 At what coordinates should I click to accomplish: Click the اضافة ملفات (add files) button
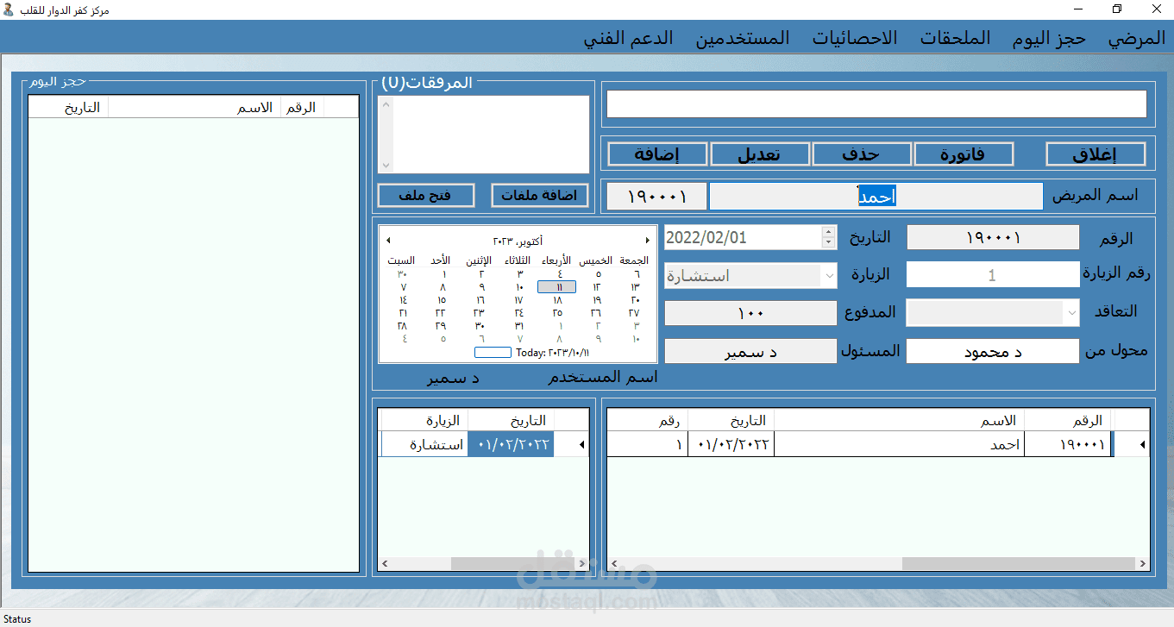(x=540, y=196)
